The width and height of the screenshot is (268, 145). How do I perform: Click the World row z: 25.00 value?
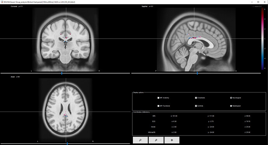click(x=247, y=127)
